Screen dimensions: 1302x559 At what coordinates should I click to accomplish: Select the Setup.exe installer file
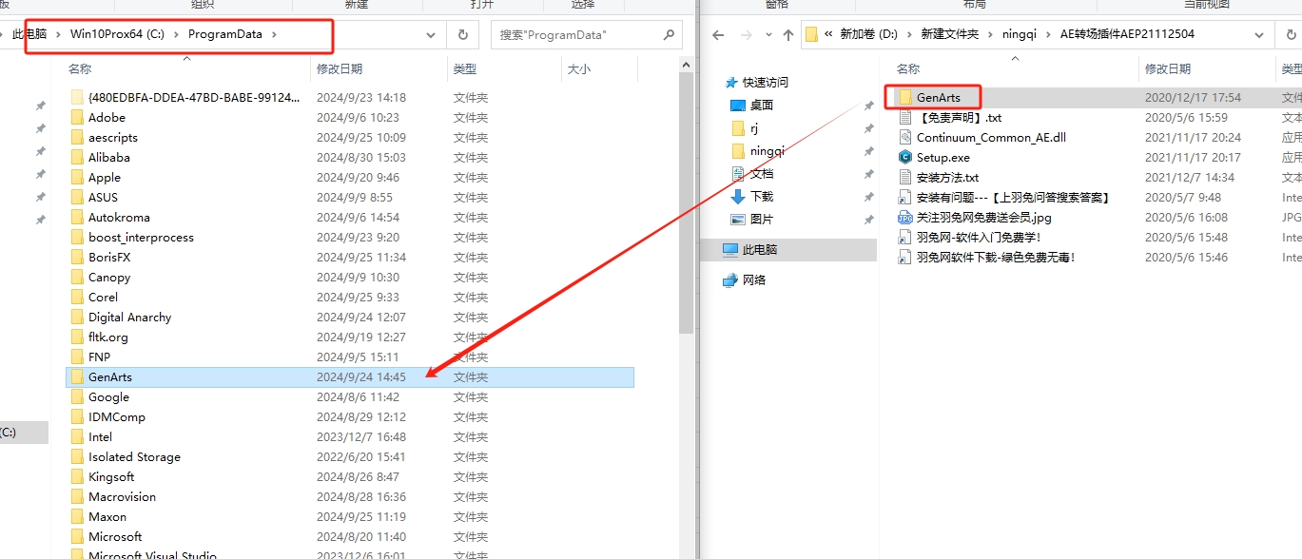click(x=942, y=158)
